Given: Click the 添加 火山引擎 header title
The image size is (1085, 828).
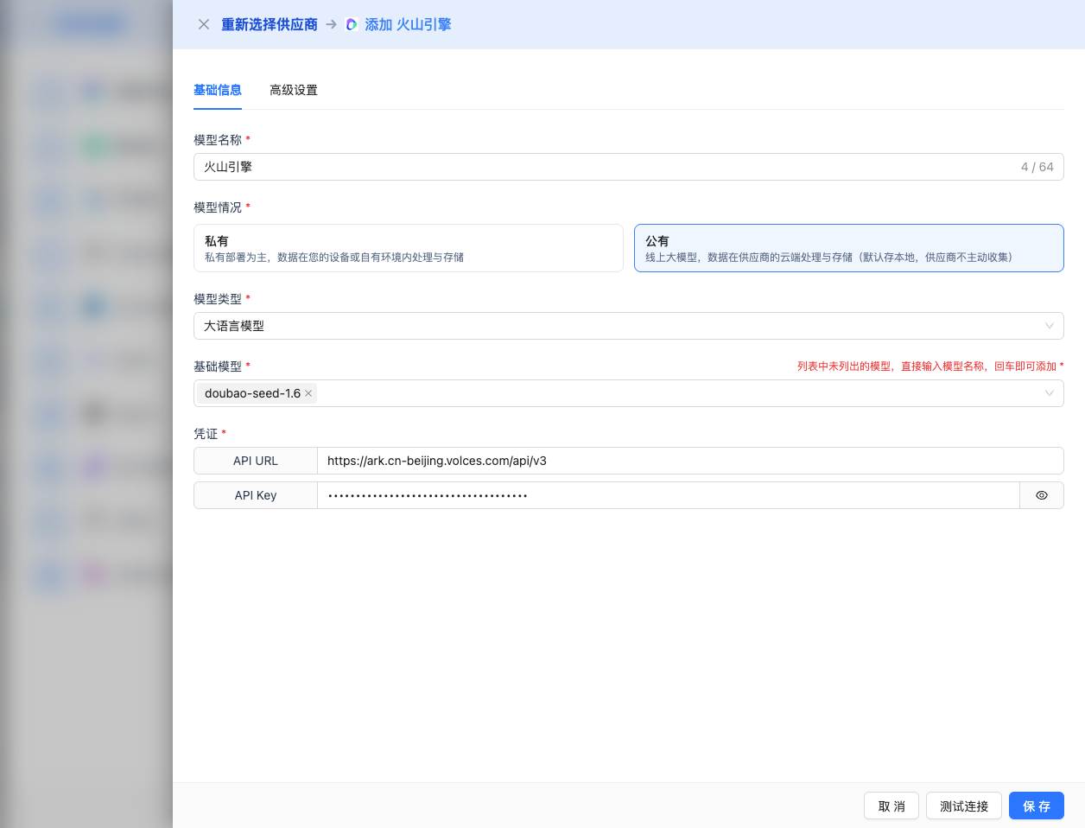Looking at the screenshot, I should [x=408, y=25].
